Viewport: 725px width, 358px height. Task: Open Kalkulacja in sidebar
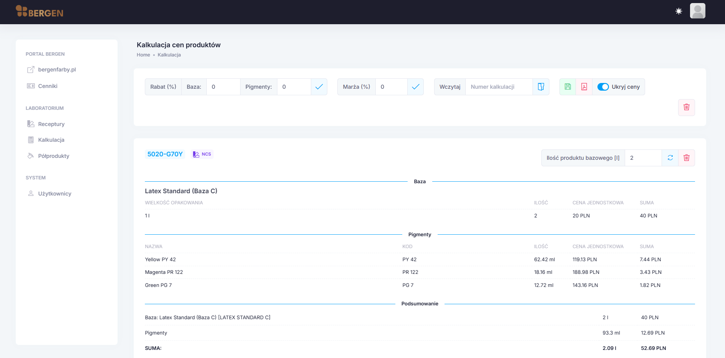tap(51, 140)
